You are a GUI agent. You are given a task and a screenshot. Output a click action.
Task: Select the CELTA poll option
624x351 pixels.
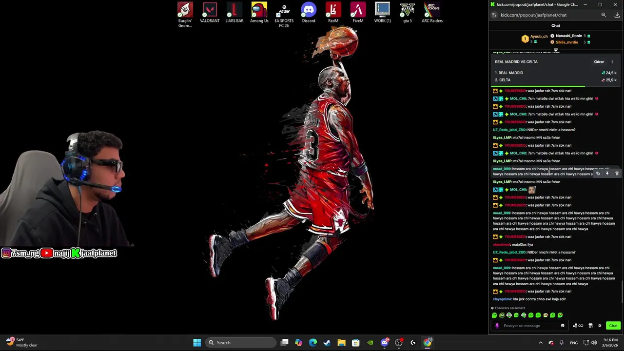556,80
